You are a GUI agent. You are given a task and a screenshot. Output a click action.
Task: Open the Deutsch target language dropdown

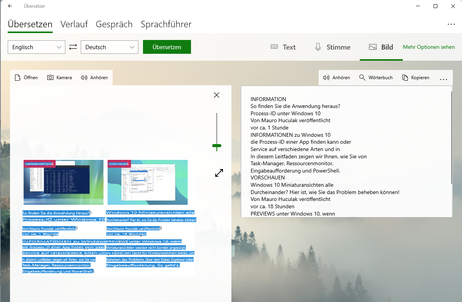[110, 47]
